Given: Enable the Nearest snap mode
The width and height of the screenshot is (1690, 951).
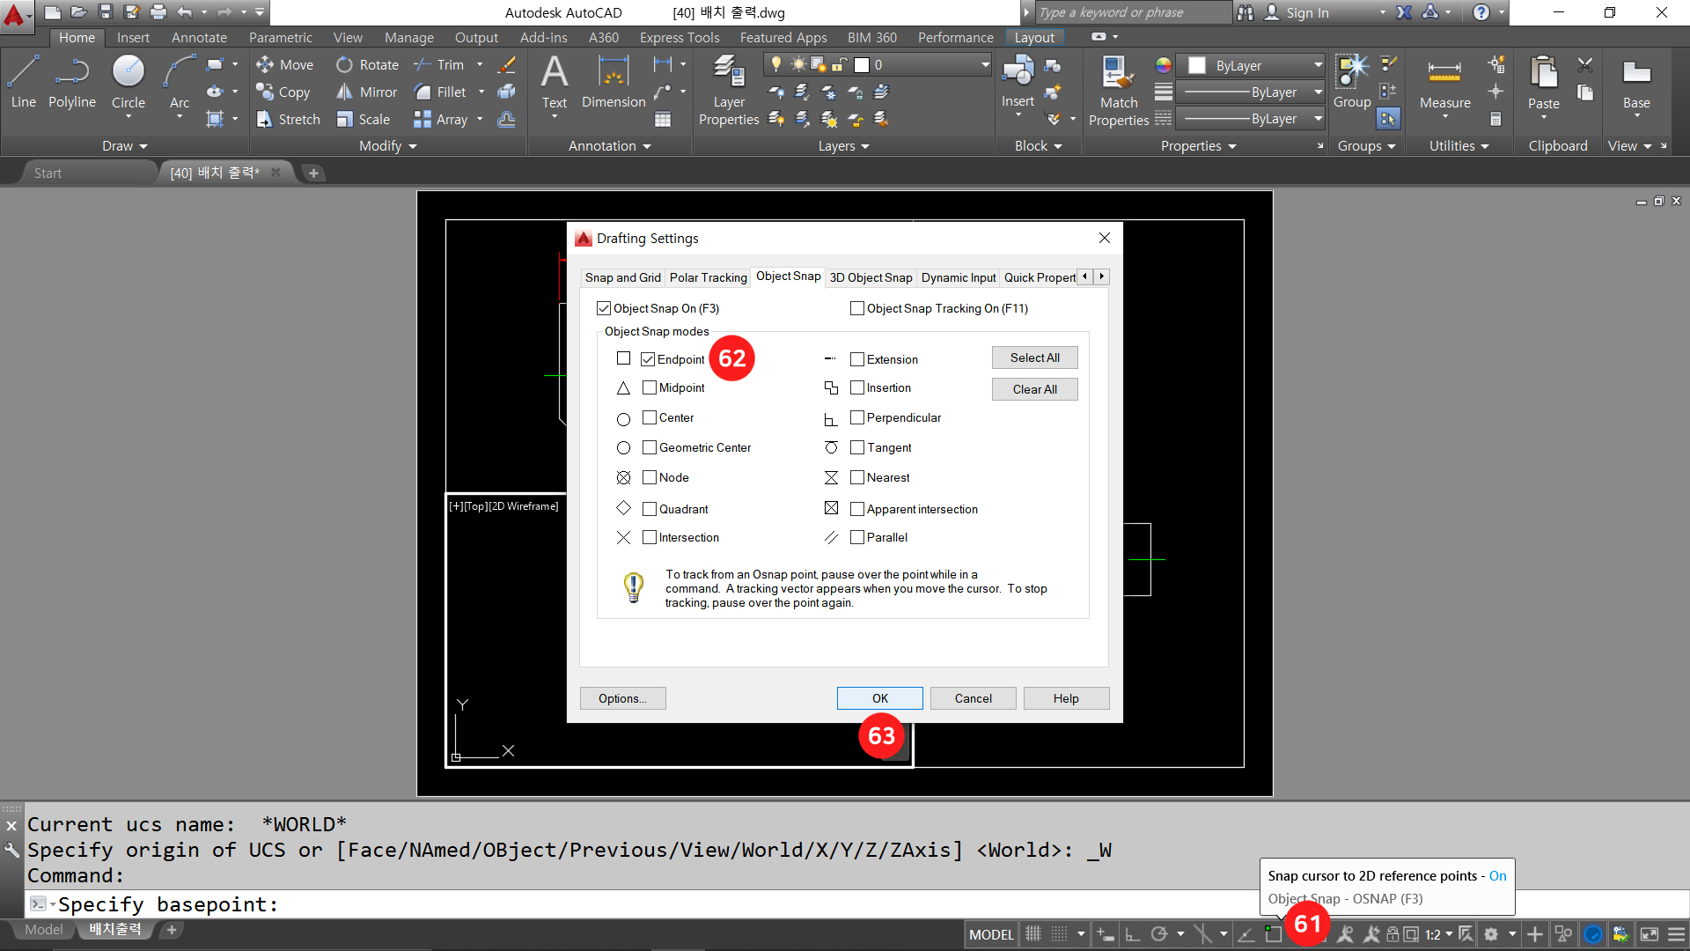Looking at the screenshot, I should (857, 477).
